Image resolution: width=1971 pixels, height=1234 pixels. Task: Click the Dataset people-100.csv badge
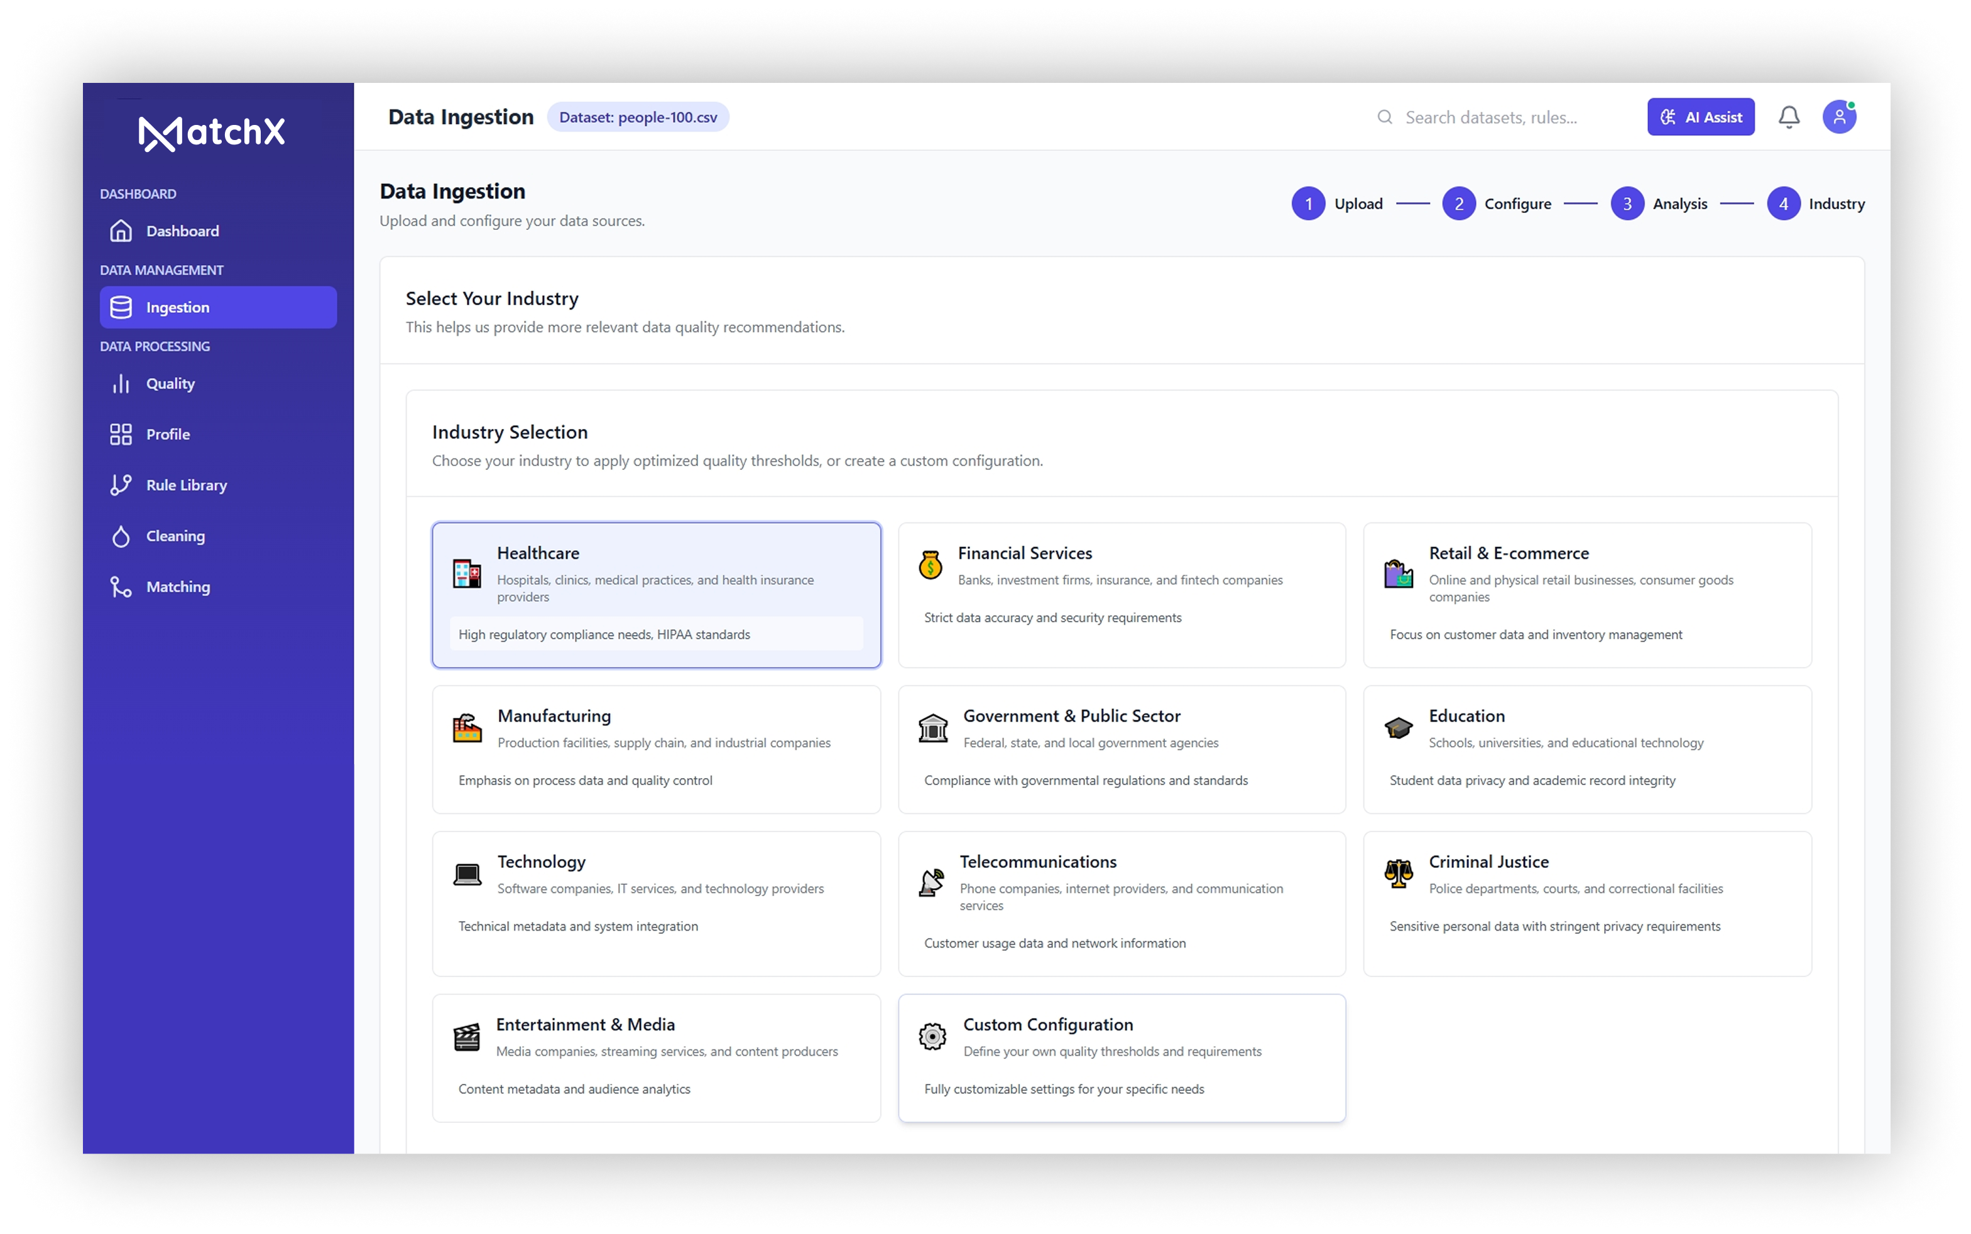pyautogui.click(x=638, y=117)
